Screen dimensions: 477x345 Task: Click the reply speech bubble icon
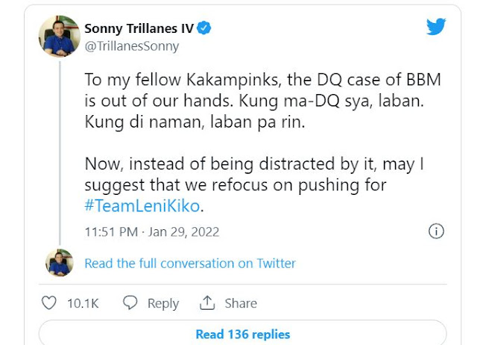[130, 303]
